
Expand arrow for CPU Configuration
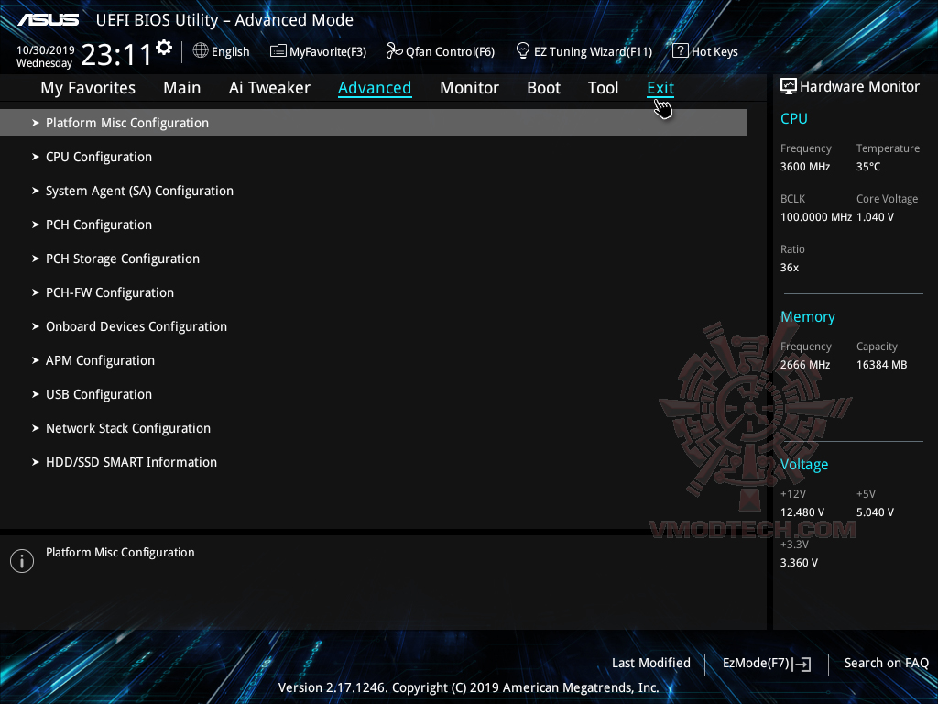pos(36,157)
